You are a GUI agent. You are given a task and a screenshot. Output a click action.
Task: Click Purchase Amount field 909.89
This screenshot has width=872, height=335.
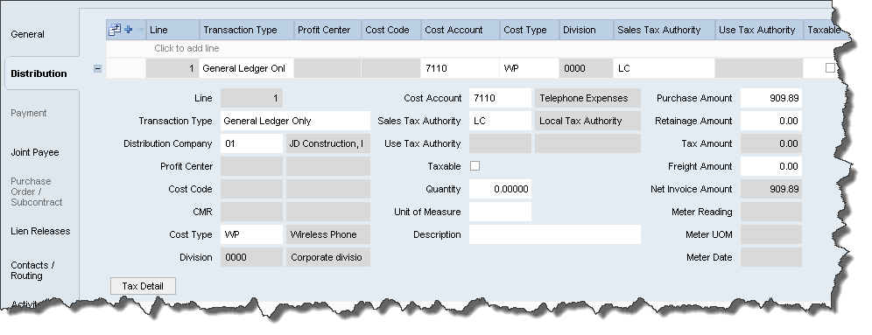[771, 98]
